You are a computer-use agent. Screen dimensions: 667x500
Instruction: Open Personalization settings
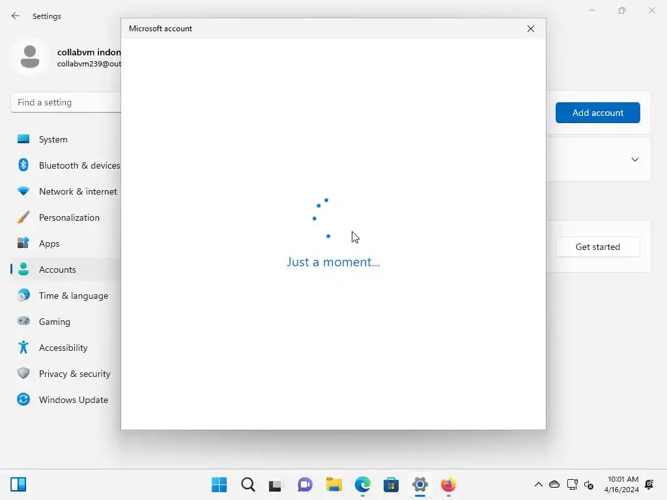tap(66, 217)
